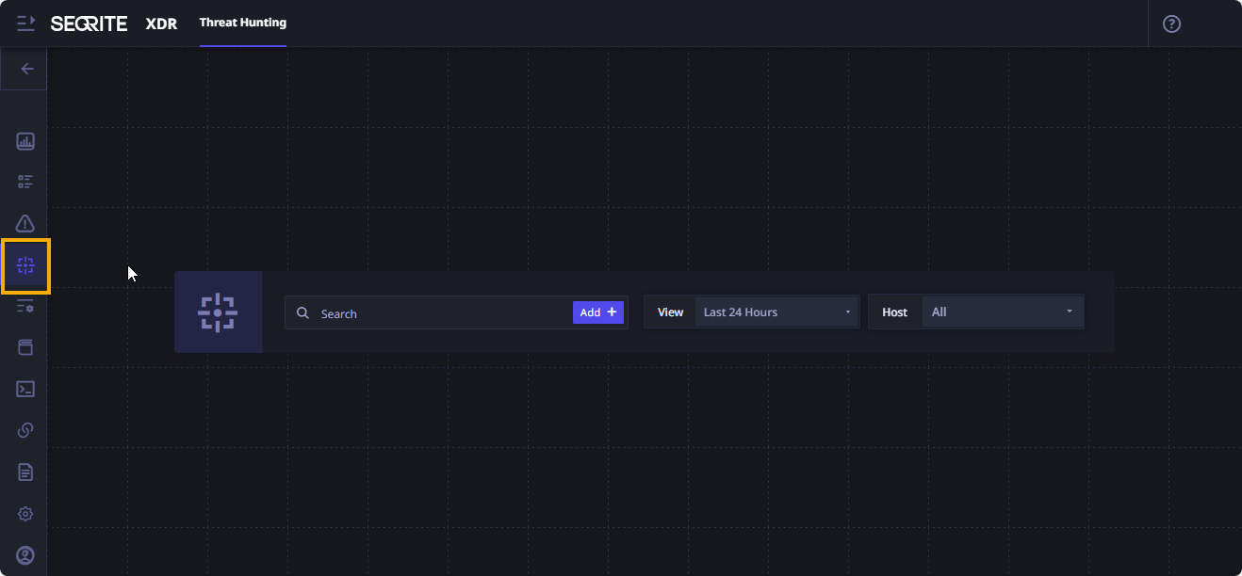Click the magnifier search icon

[x=302, y=313]
